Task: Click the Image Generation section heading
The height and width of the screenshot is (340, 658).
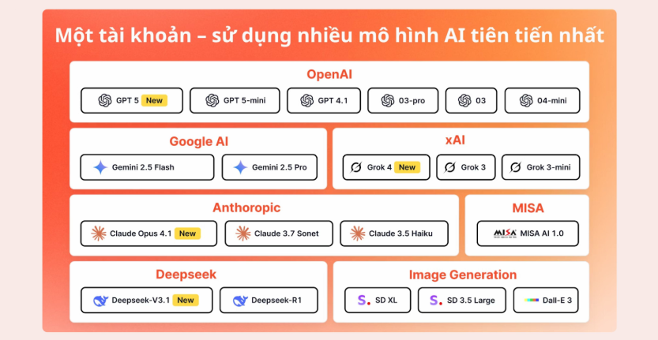Action: (463, 275)
